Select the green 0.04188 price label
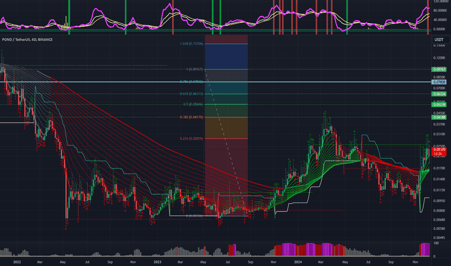Screen dimensions: 451x266 coord(439,117)
